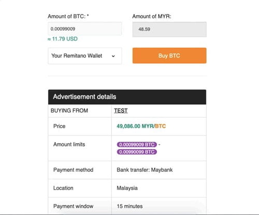Click the Amount of MYR label
259x215 pixels.
152,16
